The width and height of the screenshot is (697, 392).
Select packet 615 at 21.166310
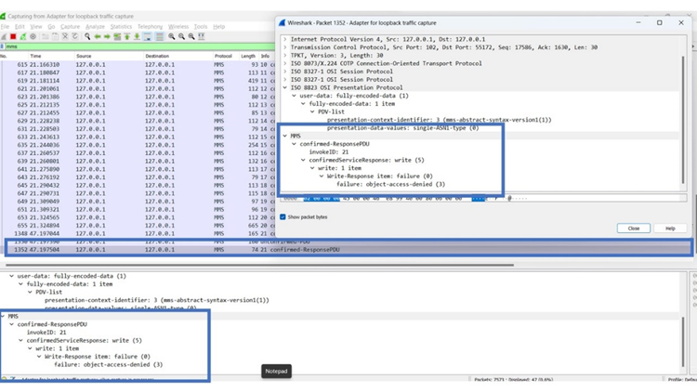138,64
